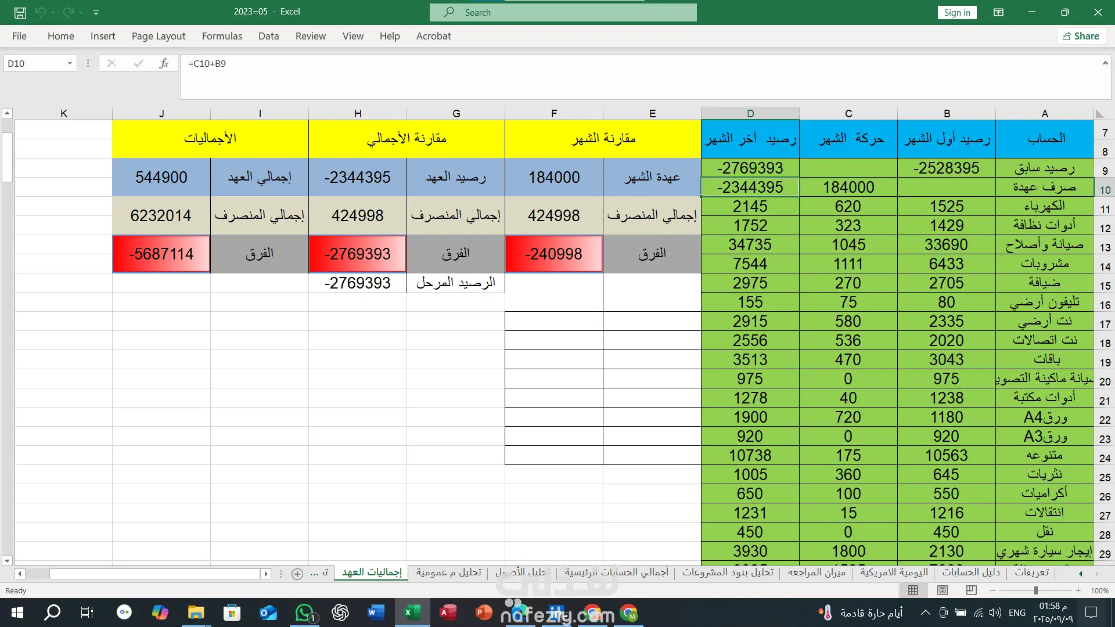Click the Select All corner triangle
This screenshot has height=627, width=1115.
(x=1099, y=114)
